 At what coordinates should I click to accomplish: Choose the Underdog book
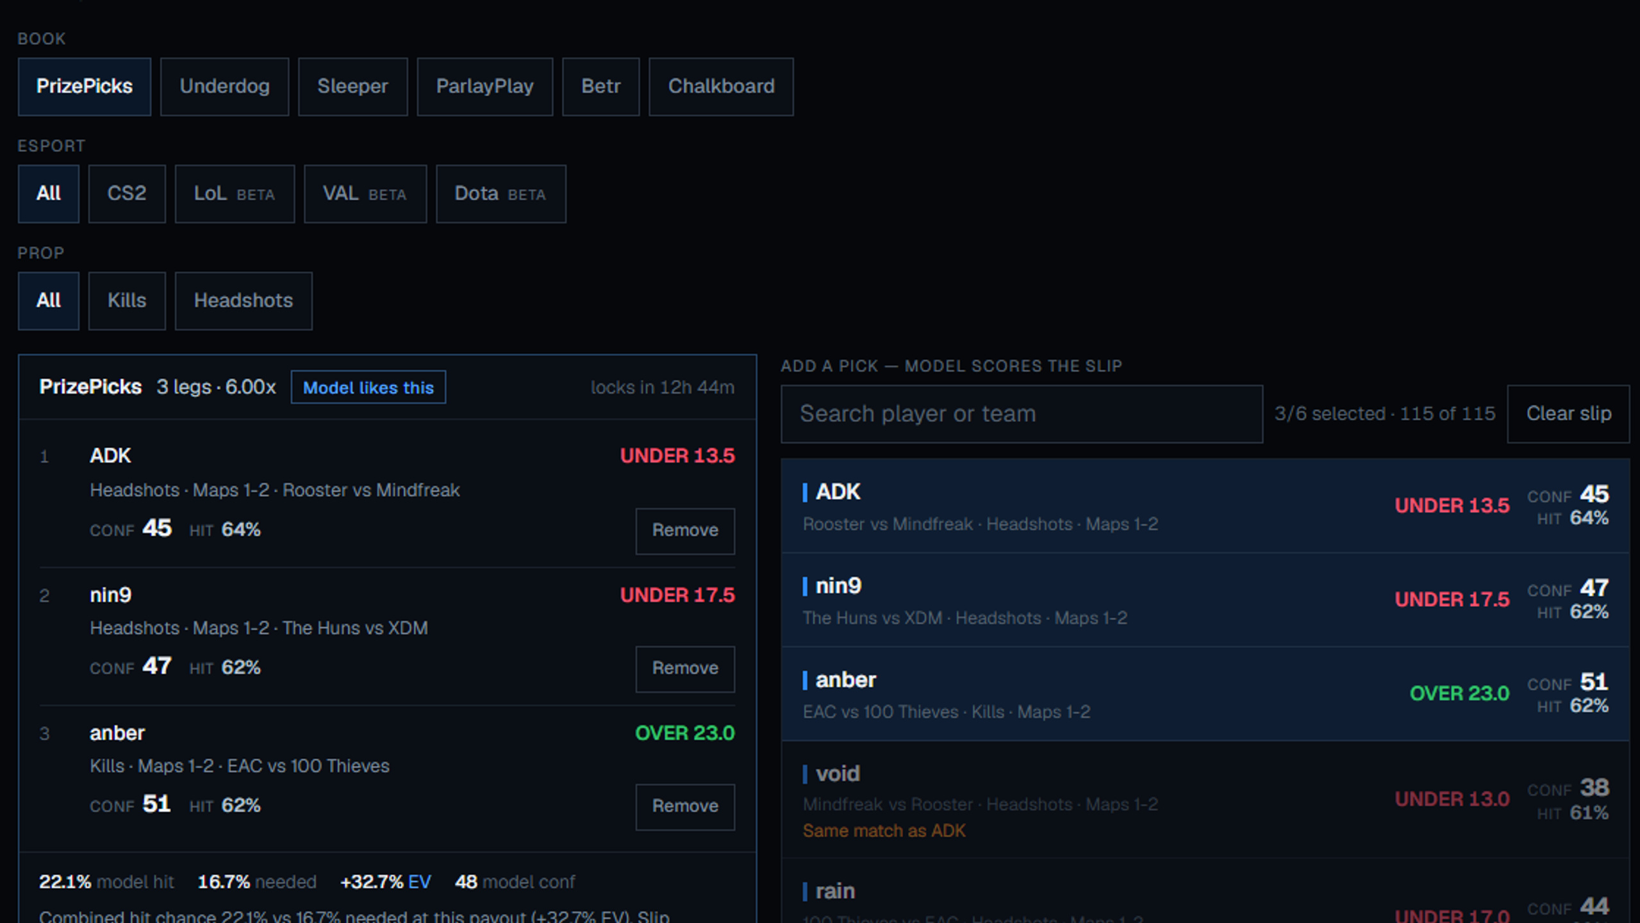224,87
